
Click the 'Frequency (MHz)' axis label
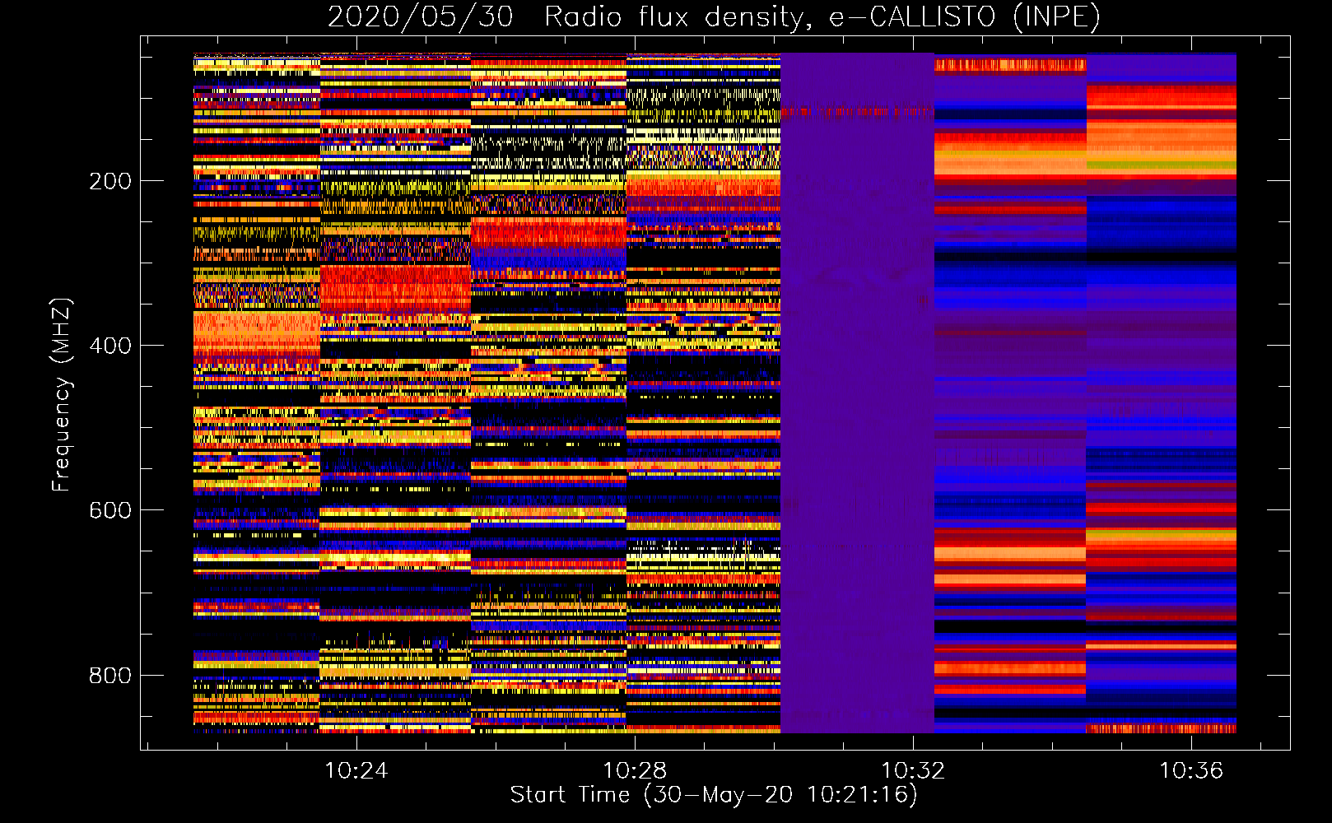(x=62, y=394)
